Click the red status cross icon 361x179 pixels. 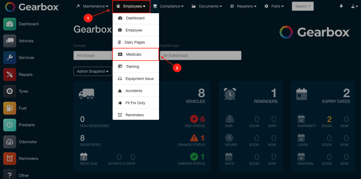click(x=194, y=119)
